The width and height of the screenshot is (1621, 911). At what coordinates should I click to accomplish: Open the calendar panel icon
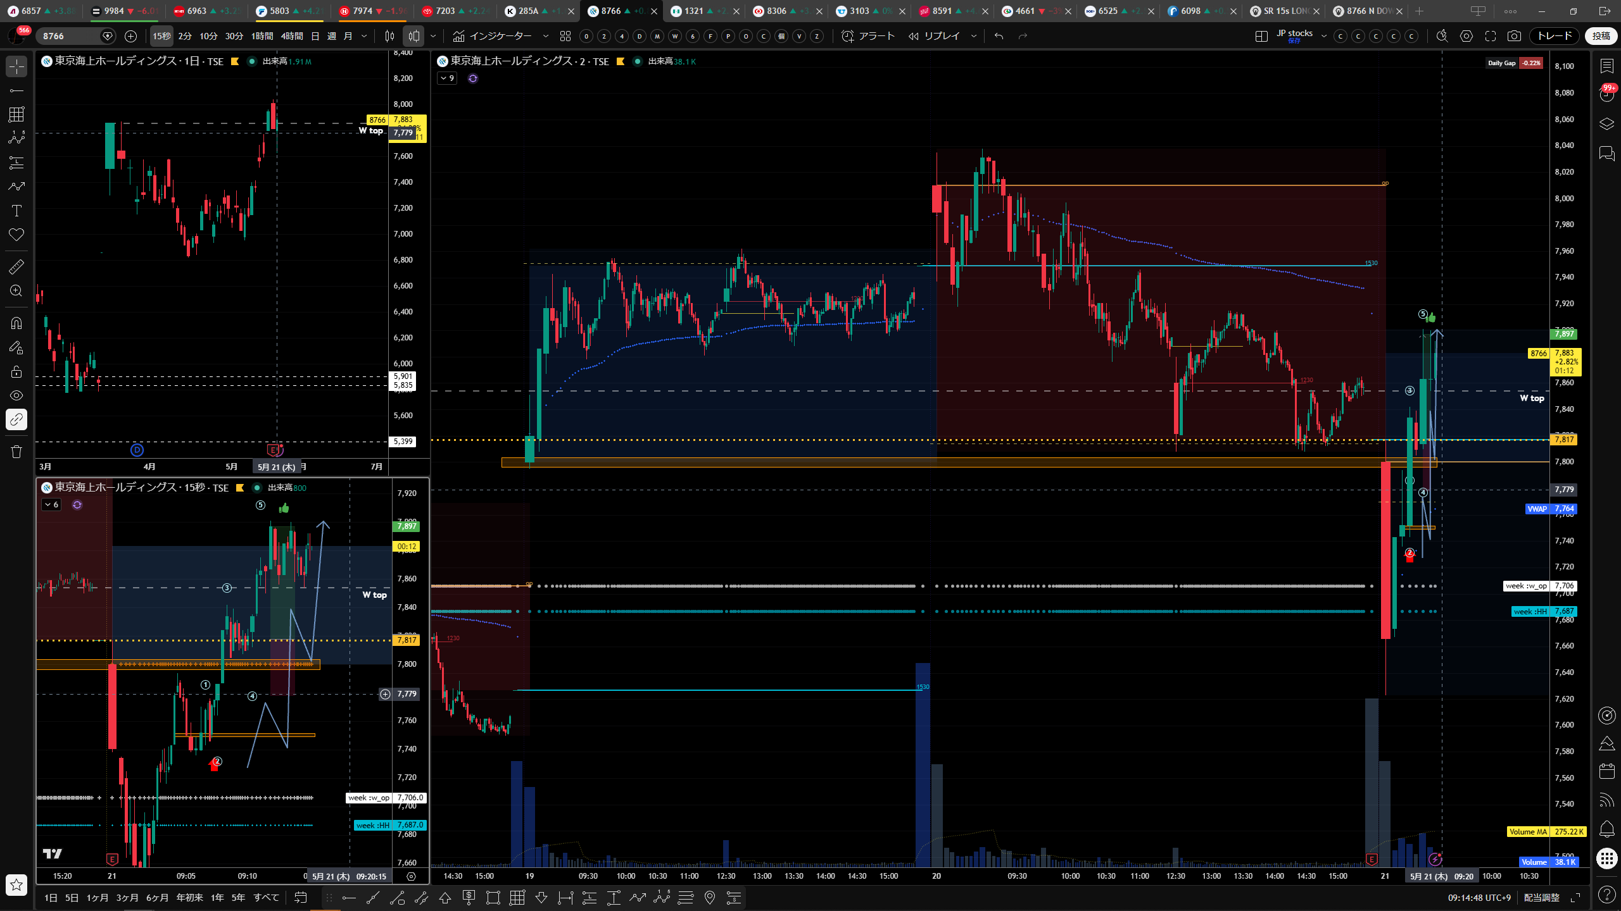[x=1606, y=771]
